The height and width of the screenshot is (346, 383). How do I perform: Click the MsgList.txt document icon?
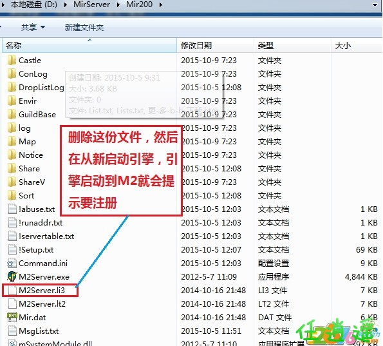(x=12, y=331)
